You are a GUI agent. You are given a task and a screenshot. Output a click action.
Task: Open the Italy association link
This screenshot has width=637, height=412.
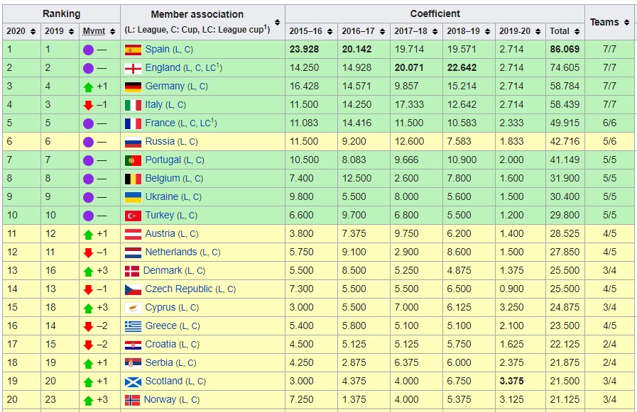pyautogui.click(x=153, y=104)
